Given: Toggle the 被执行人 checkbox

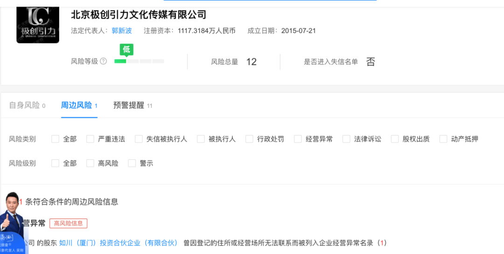Looking at the screenshot, I should (201, 139).
